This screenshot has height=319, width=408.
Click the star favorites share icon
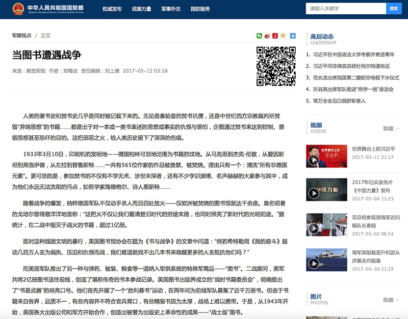pyautogui.click(x=283, y=36)
